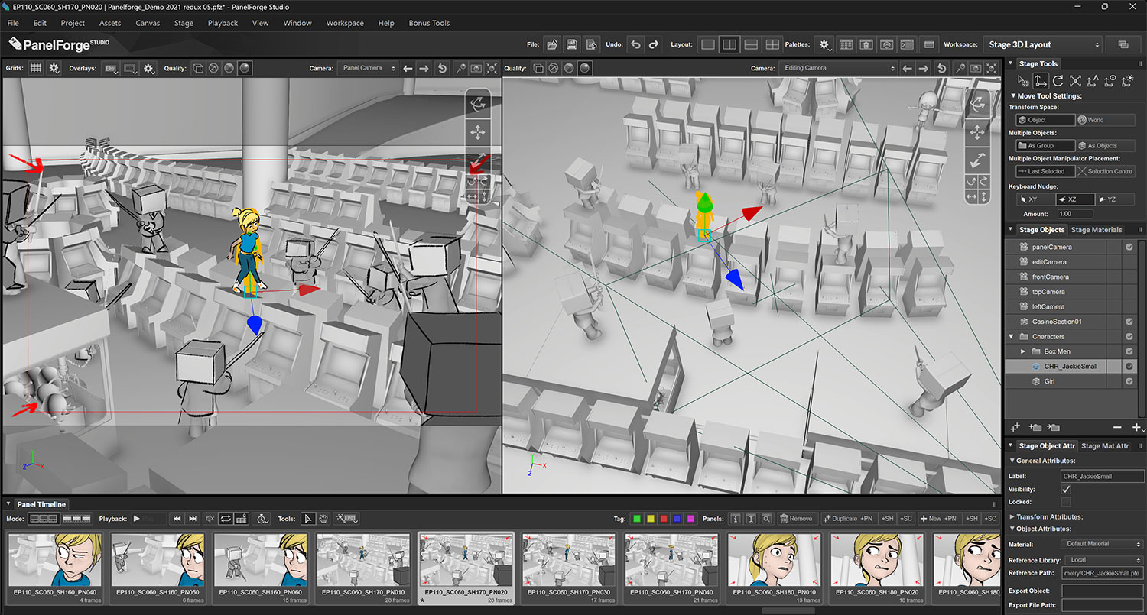Go to previous camera in left viewport

click(x=408, y=68)
